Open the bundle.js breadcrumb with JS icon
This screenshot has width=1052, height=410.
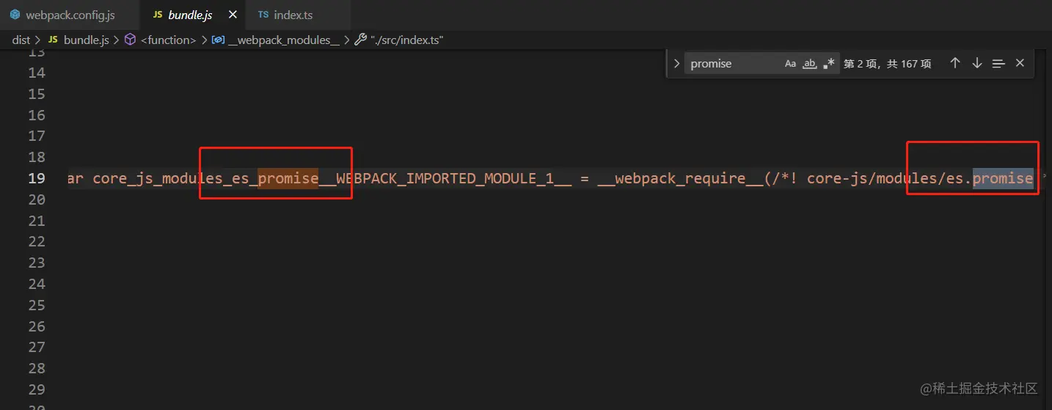click(78, 40)
